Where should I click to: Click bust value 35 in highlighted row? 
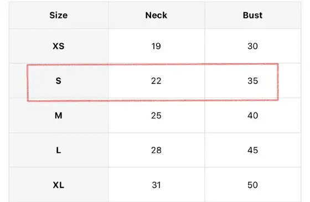pos(252,81)
